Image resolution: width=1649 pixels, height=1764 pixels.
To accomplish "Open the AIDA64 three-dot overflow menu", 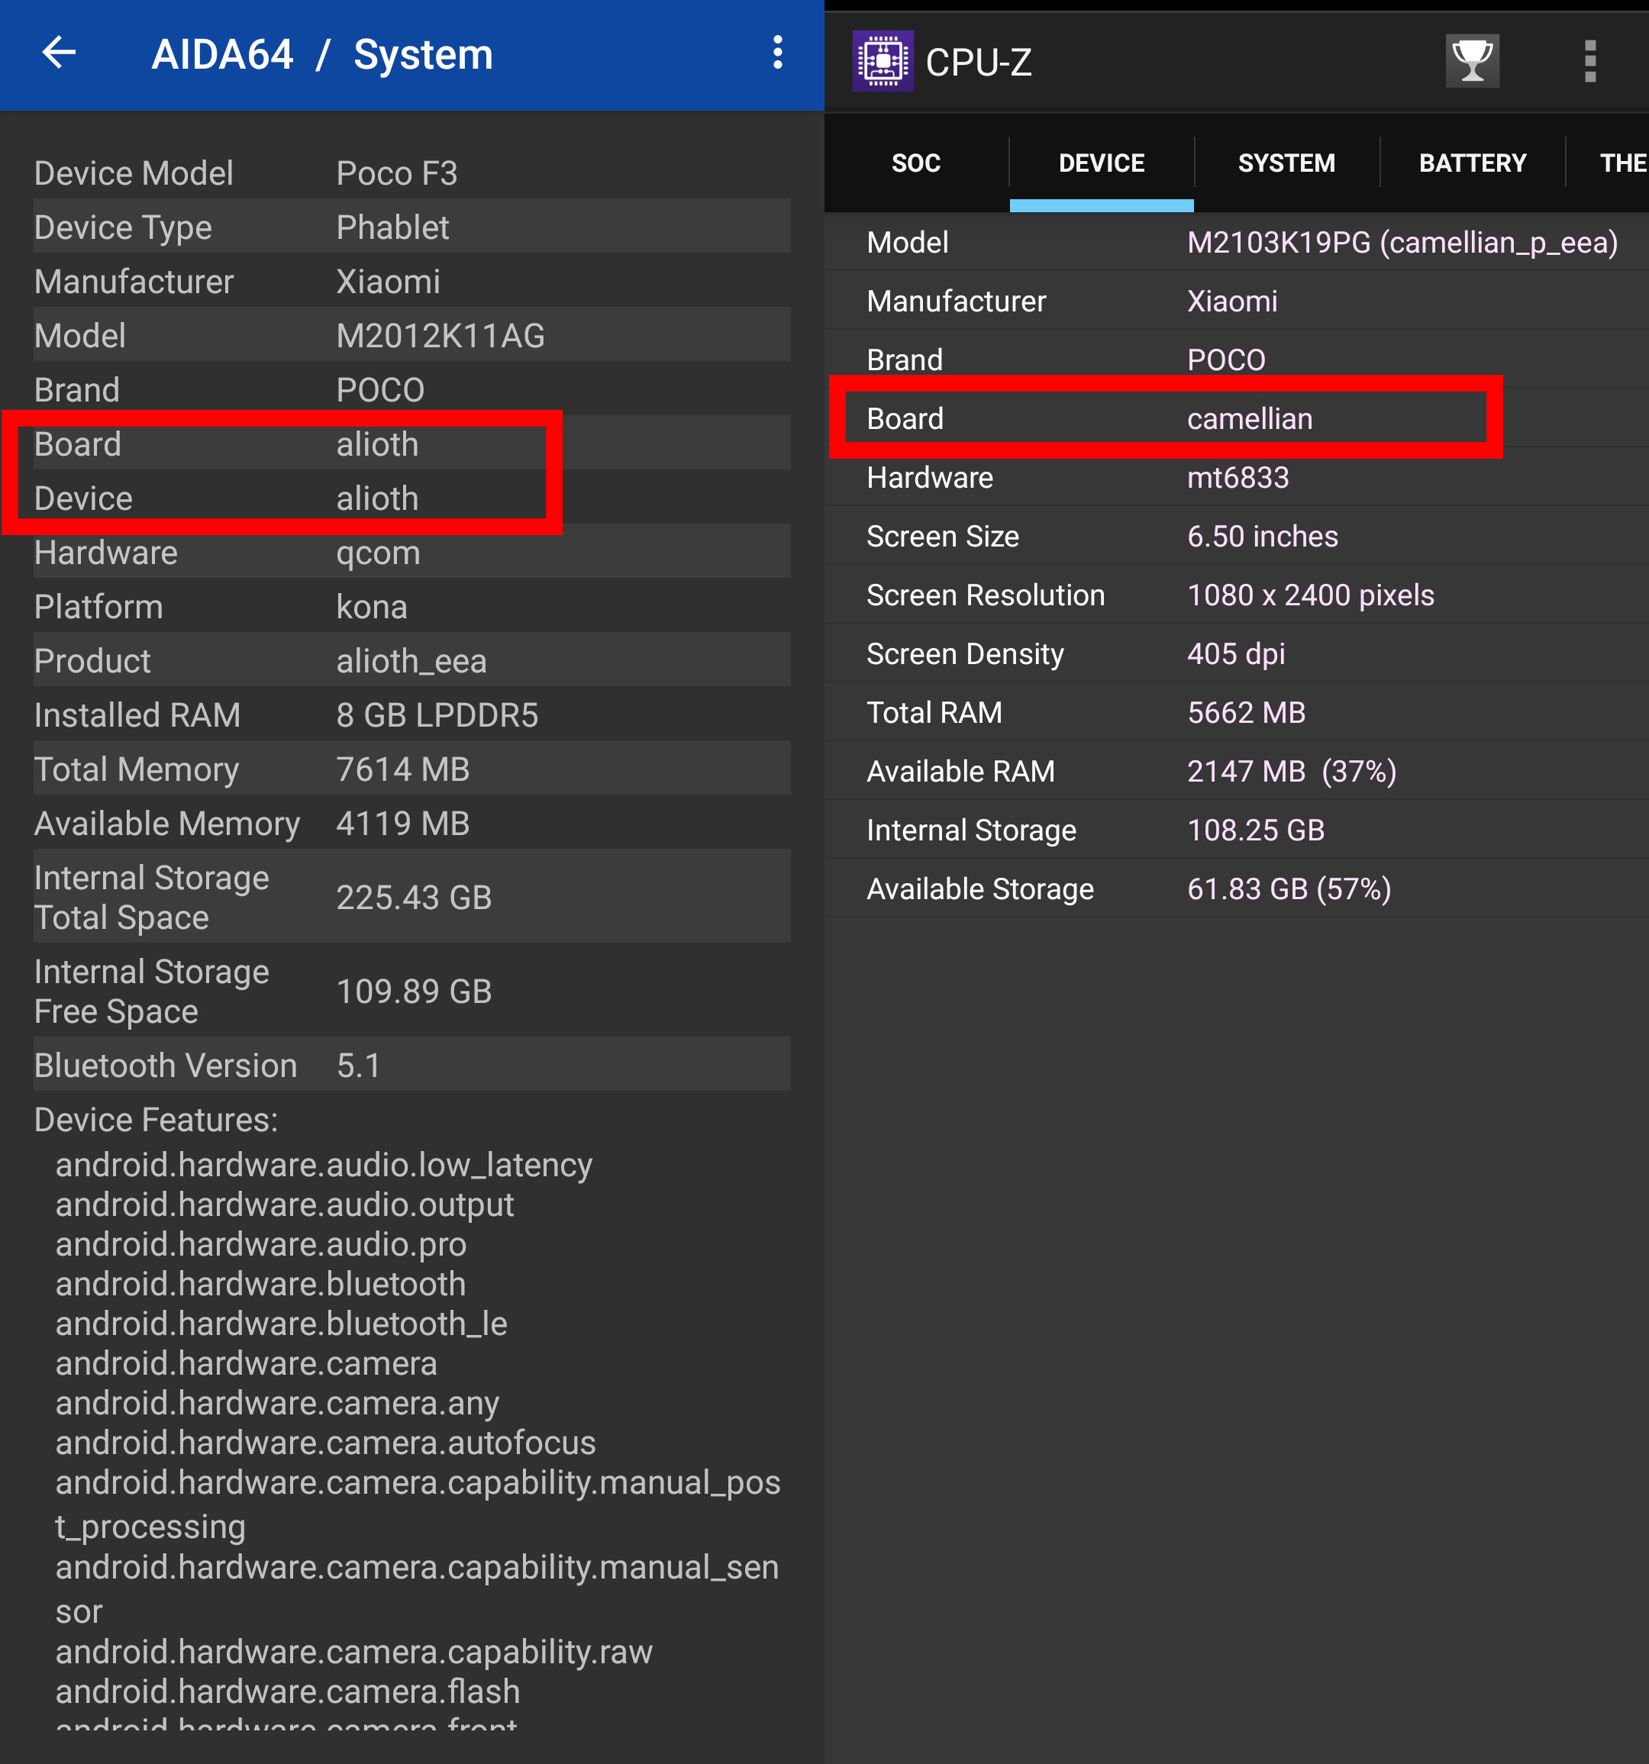I will tap(777, 53).
